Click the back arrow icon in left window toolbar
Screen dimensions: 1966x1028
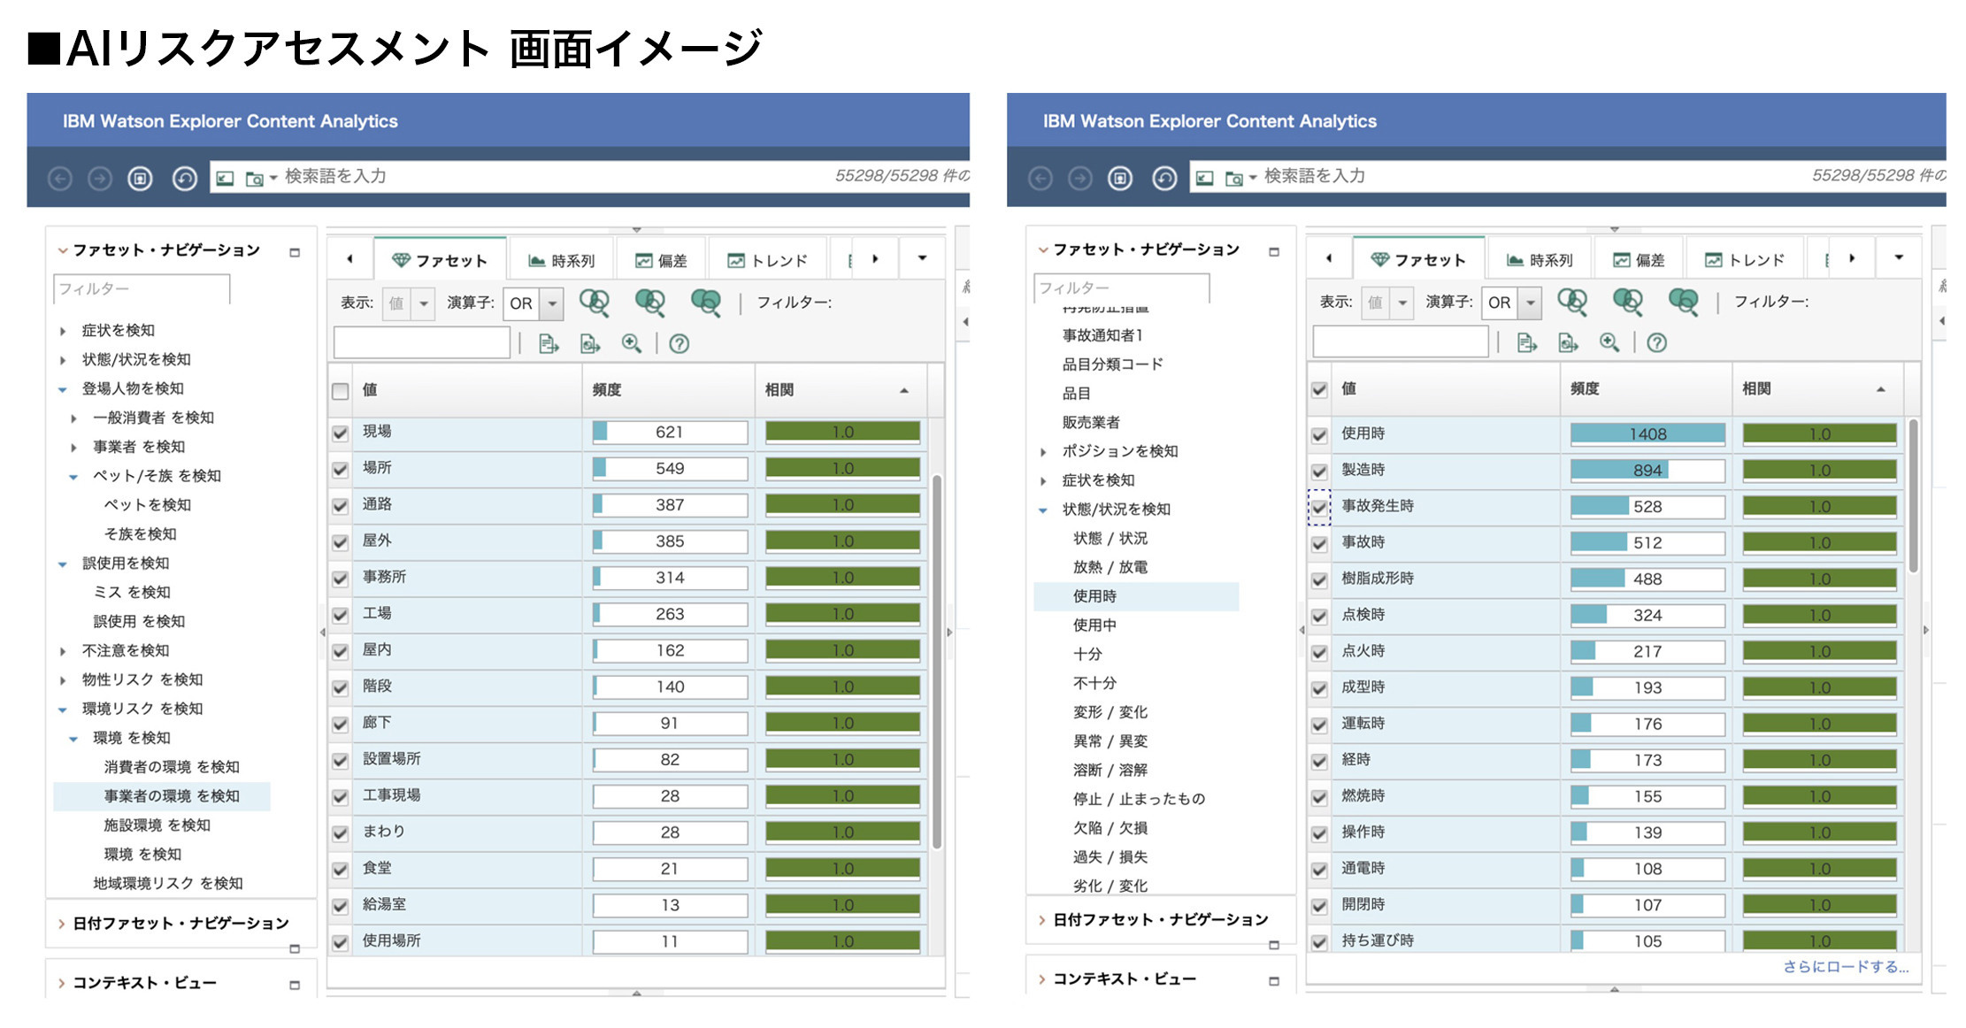point(60,179)
